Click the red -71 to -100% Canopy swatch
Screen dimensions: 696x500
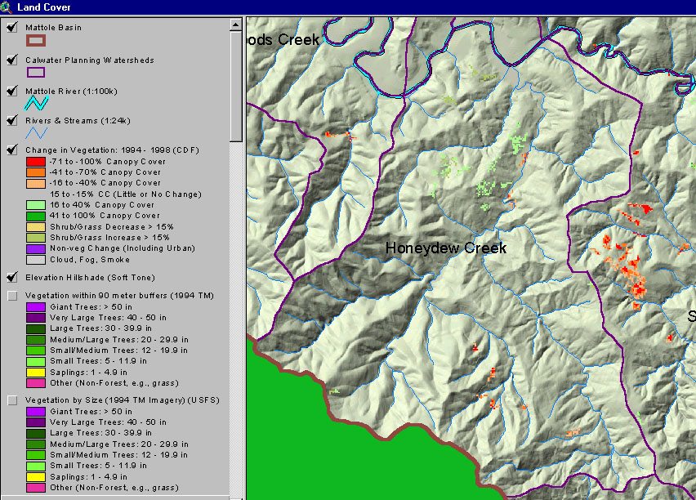35,162
